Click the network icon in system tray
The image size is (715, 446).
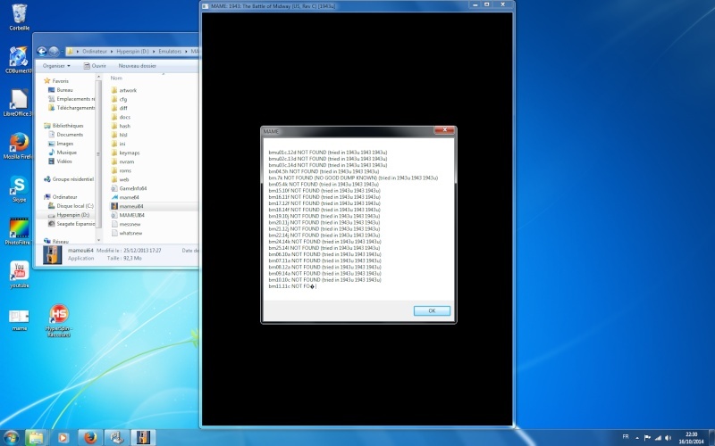658,438
